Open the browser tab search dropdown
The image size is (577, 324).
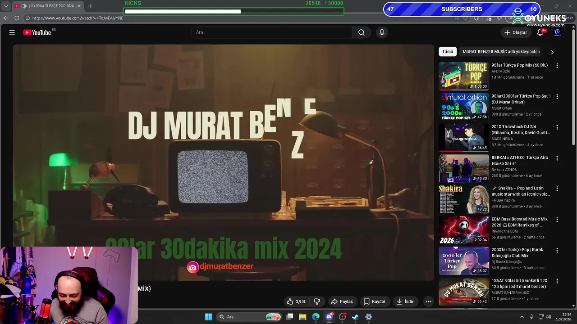(x=6, y=6)
